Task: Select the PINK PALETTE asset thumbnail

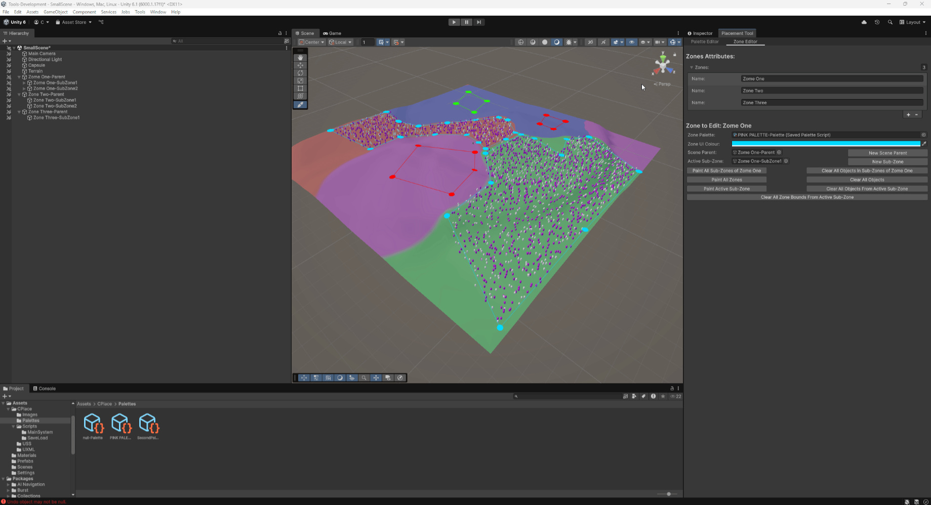Action: [121, 423]
